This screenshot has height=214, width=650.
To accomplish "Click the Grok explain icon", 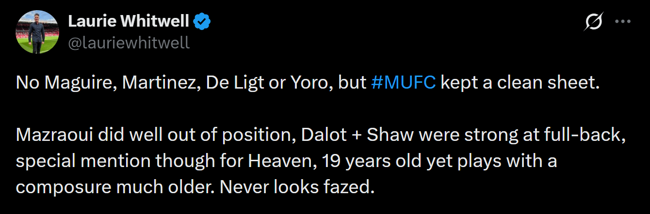I will 594,22.
